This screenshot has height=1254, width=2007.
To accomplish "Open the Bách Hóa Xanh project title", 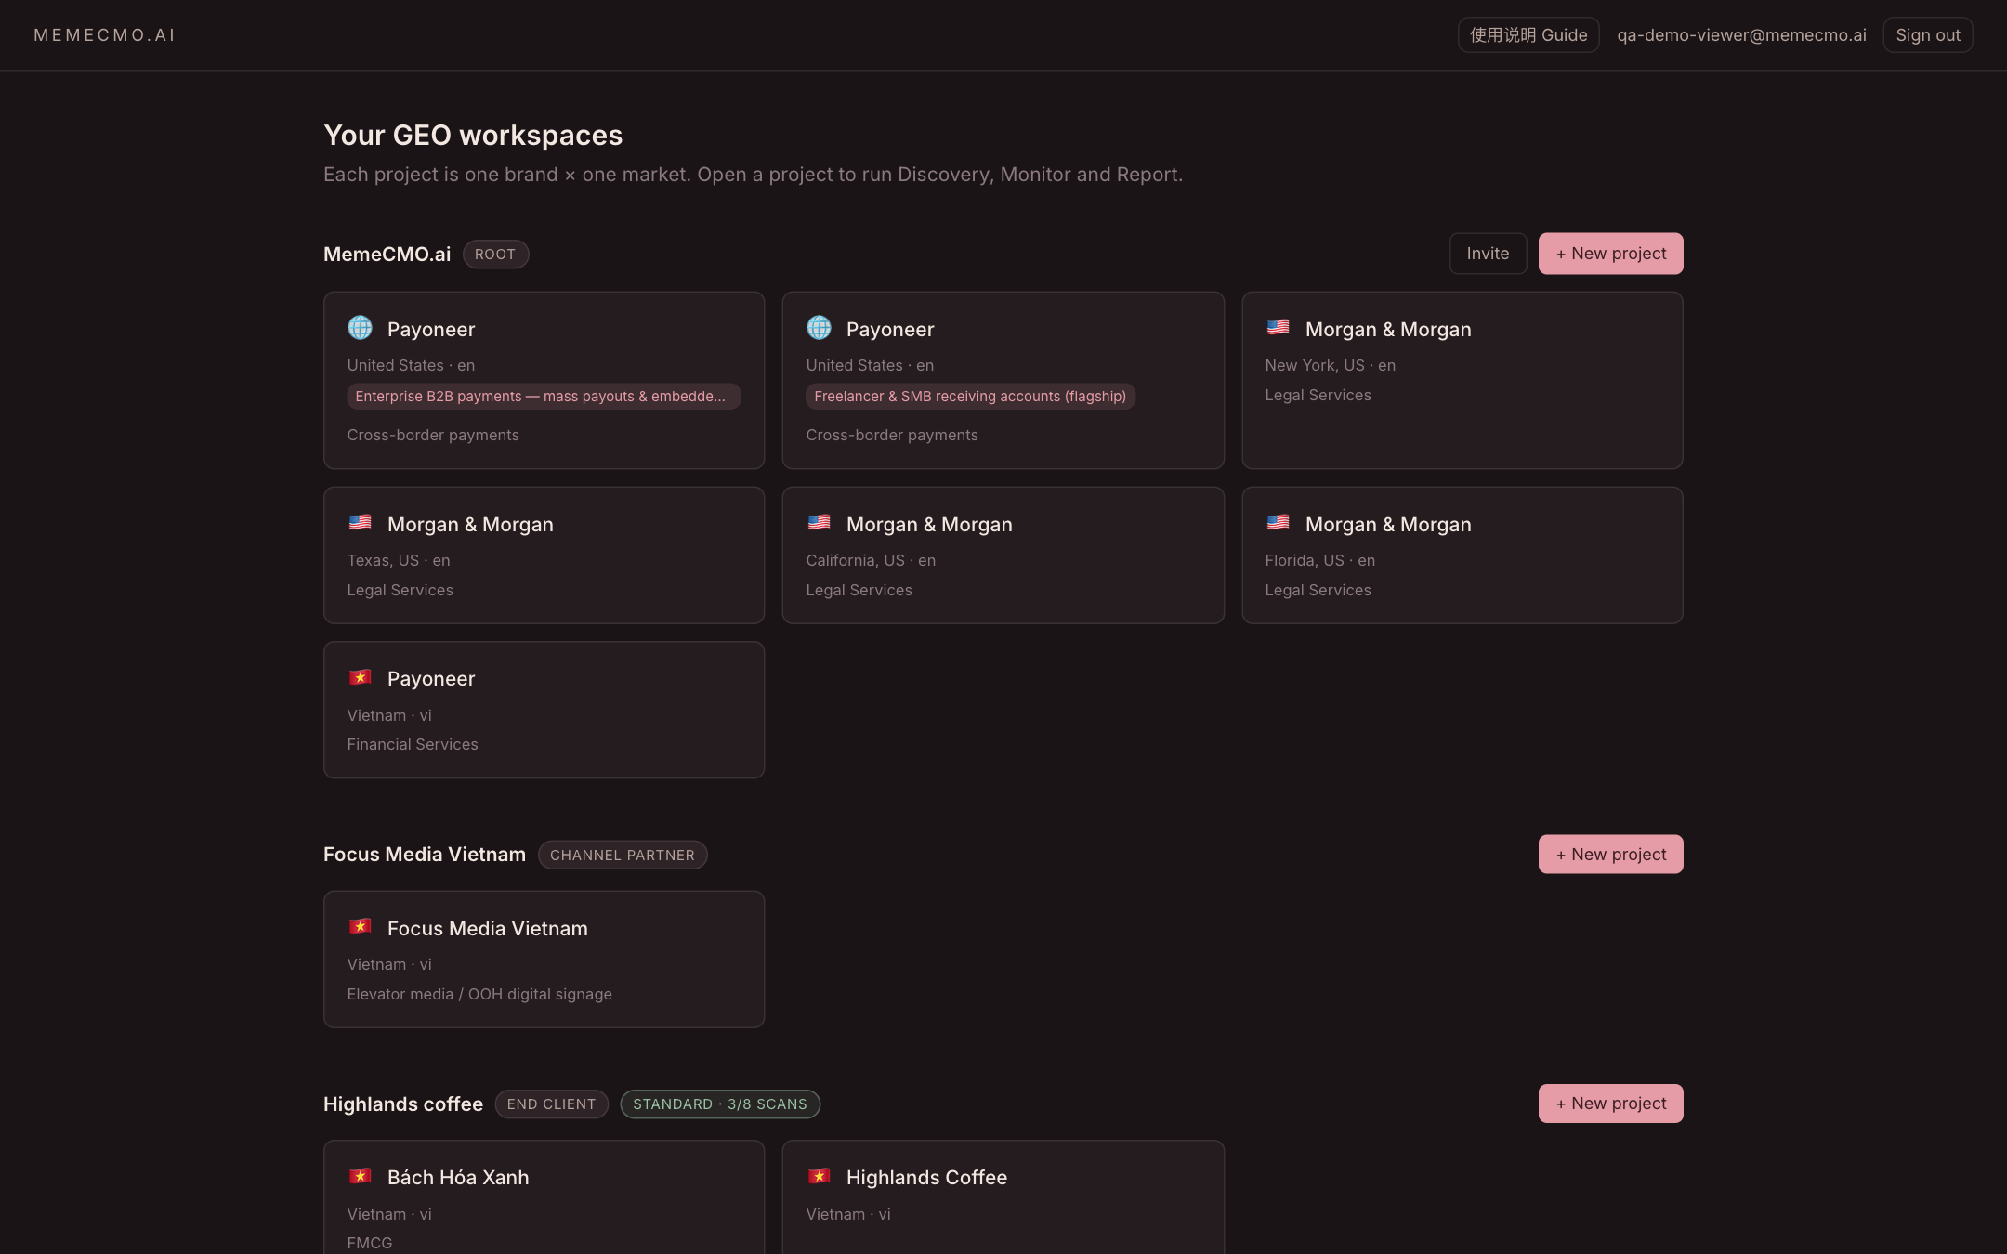I will pos(458,1178).
